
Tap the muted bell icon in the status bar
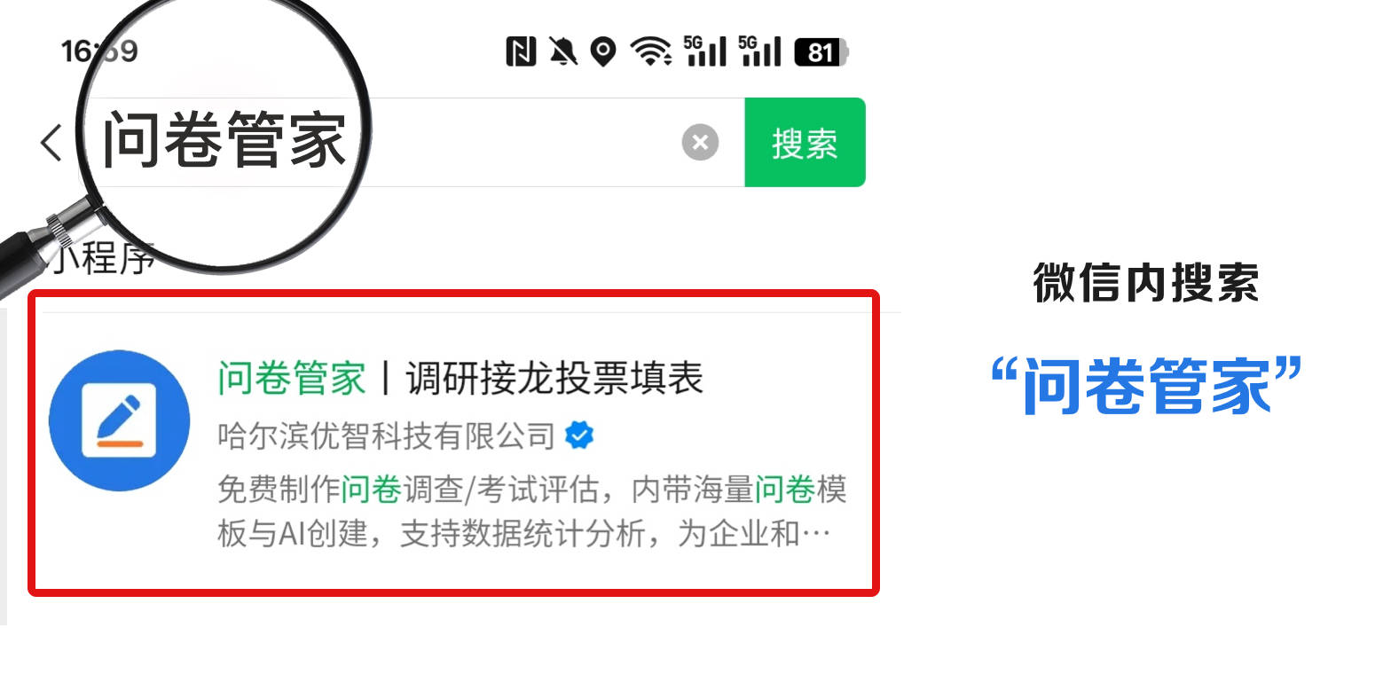tap(562, 52)
